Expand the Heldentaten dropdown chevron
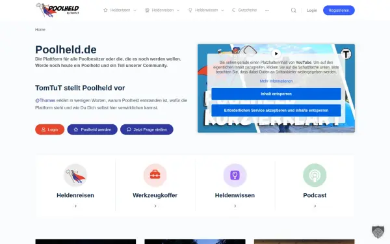This screenshot has width=390, height=244. [x=135, y=10]
